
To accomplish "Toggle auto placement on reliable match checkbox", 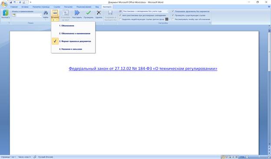I will tap(120, 15).
